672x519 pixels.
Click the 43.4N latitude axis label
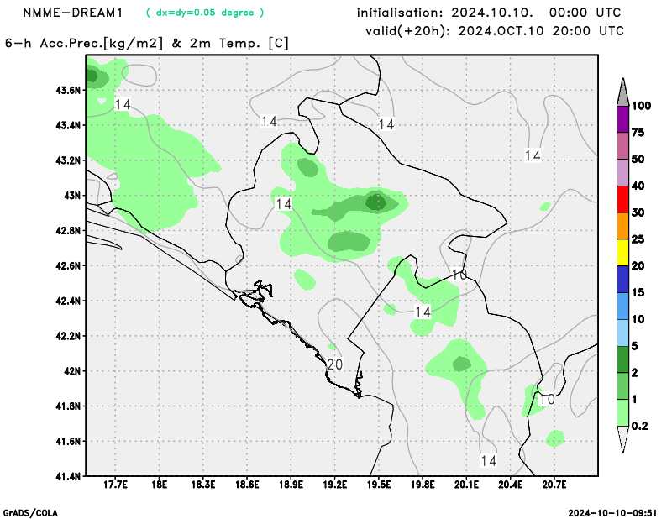[x=68, y=125]
